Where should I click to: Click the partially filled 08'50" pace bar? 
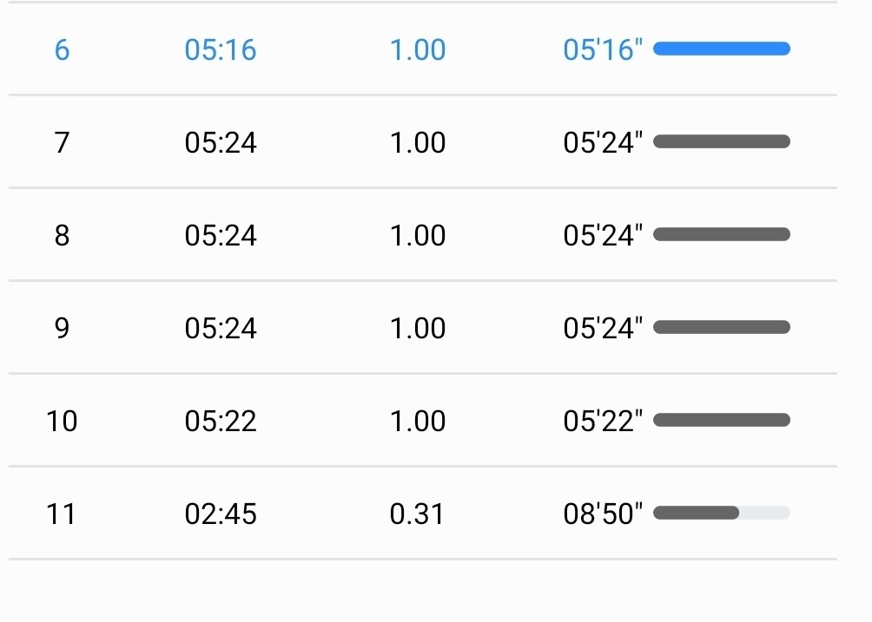pos(721,513)
